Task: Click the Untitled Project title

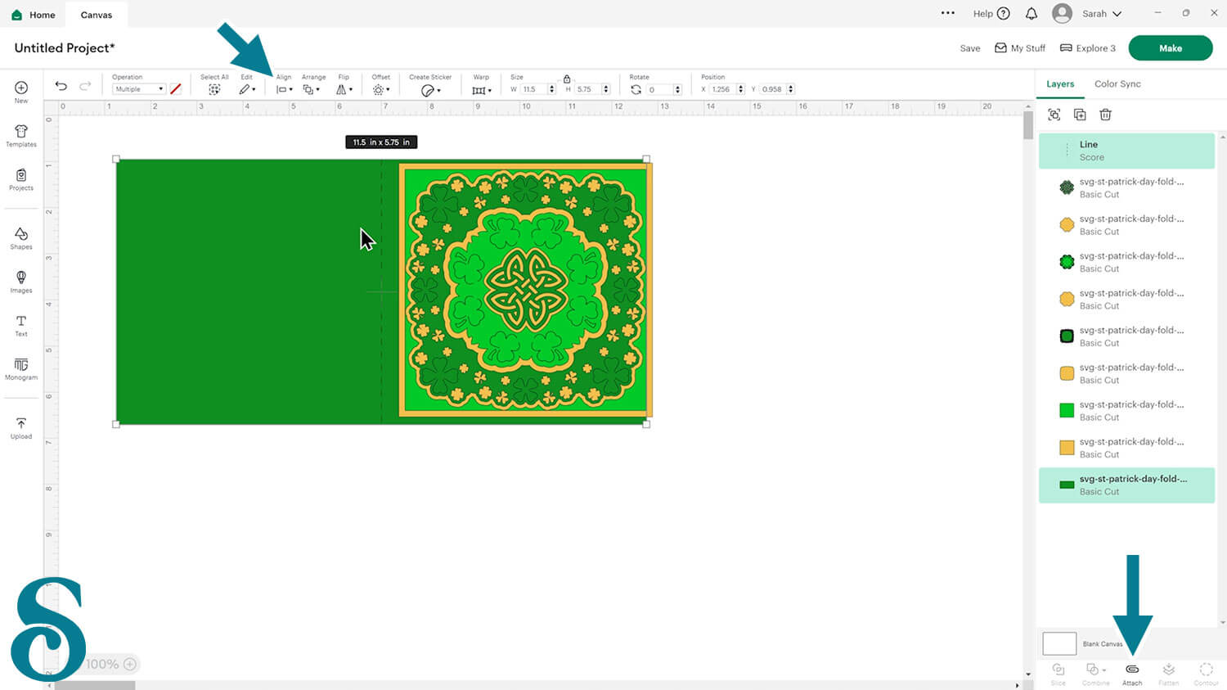Action: click(65, 48)
